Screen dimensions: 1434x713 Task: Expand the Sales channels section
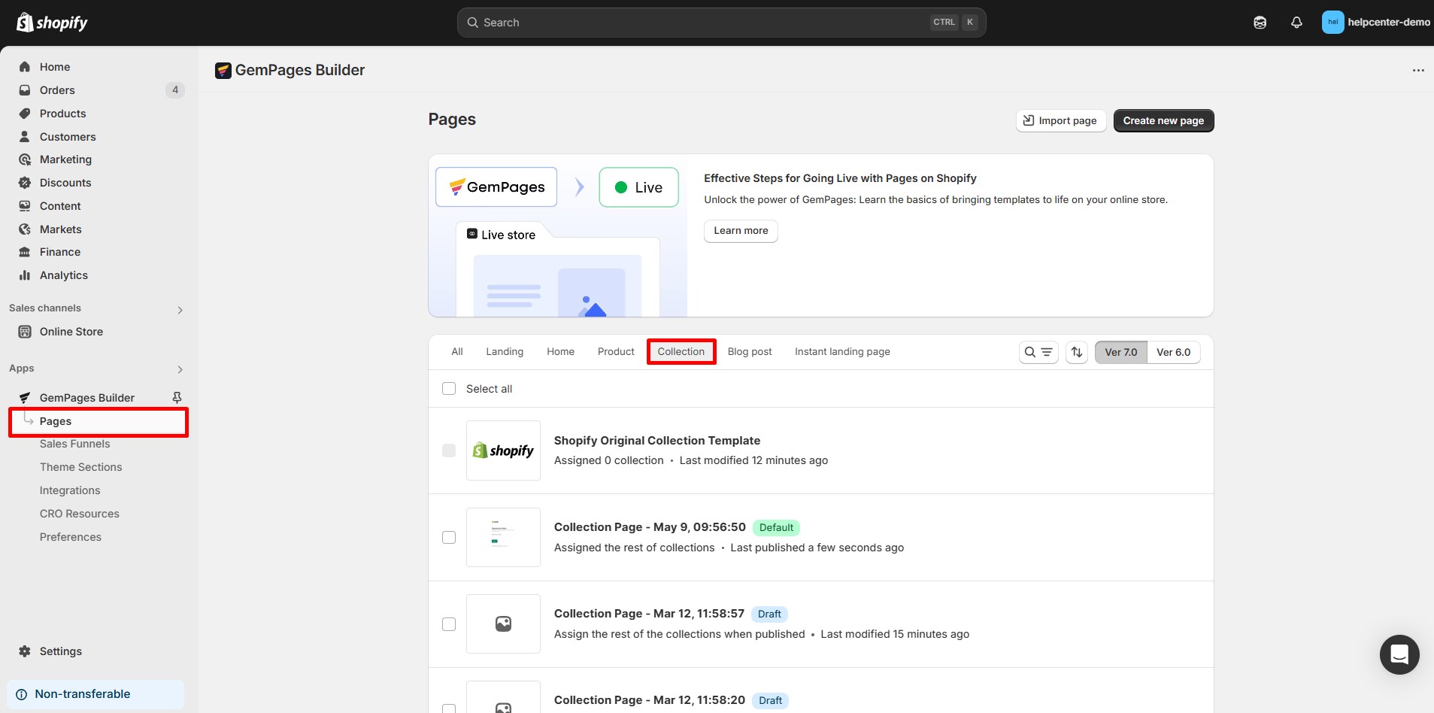click(x=180, y=310)
